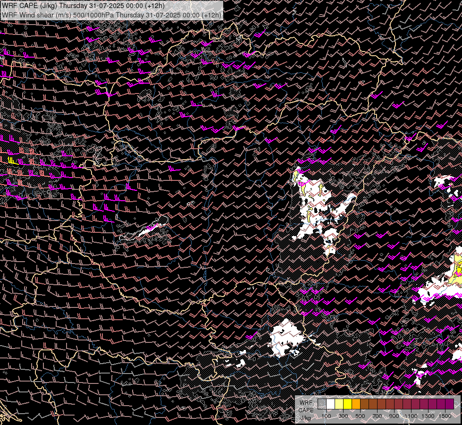Click the 'WRF CAPE (J/kg)' title line
462x425 pixels.
point(84,6)
